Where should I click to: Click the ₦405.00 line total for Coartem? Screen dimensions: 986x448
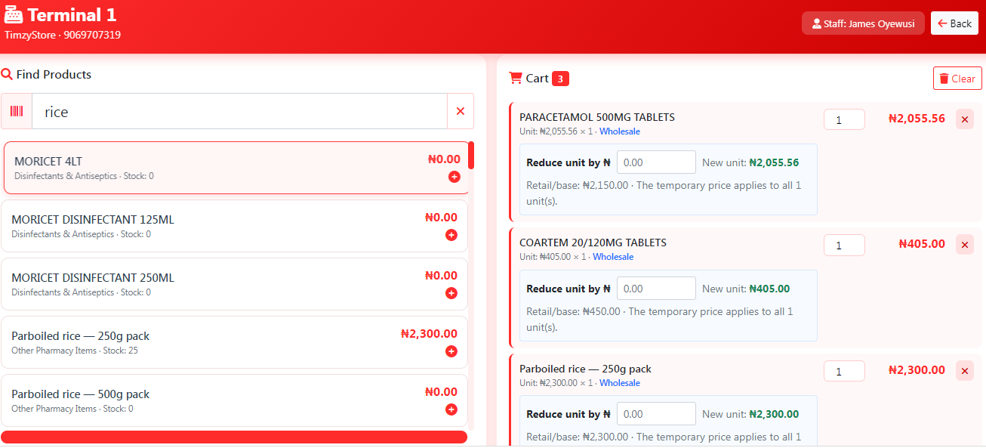coord(922,244)
